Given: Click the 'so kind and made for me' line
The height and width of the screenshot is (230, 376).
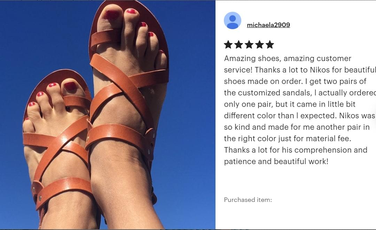Looking at the screenshot, I should [x=297, y=127].
